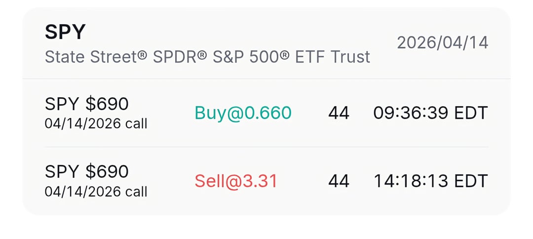Click the divider line below the header
The height and width of the screenshot is (239, 533).
tap(266, 79)
